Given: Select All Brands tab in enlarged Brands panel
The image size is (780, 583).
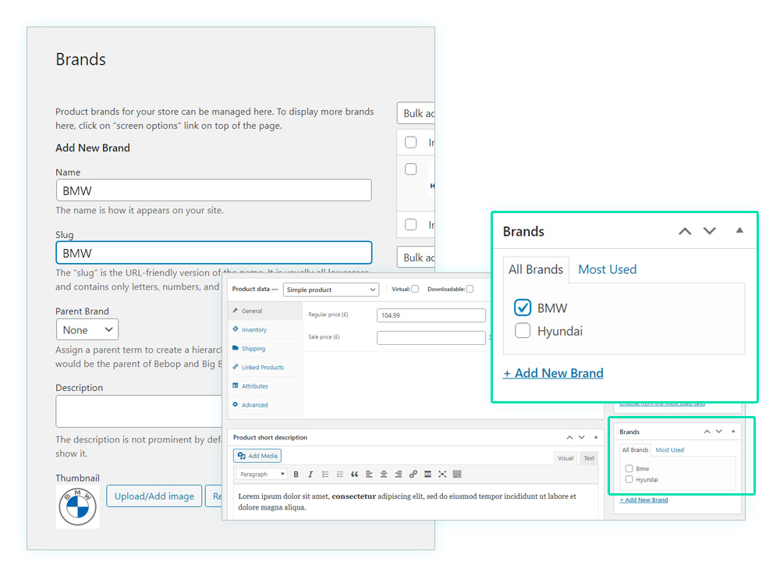Looking at the screenshot, I should pyautogui.click(x=536, y=269).
